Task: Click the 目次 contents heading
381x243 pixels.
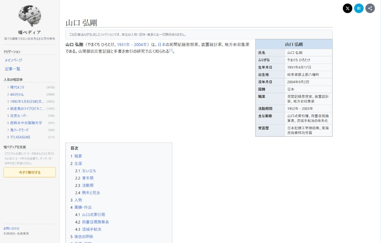Action: pyautogui.click(x=75, y=148)
